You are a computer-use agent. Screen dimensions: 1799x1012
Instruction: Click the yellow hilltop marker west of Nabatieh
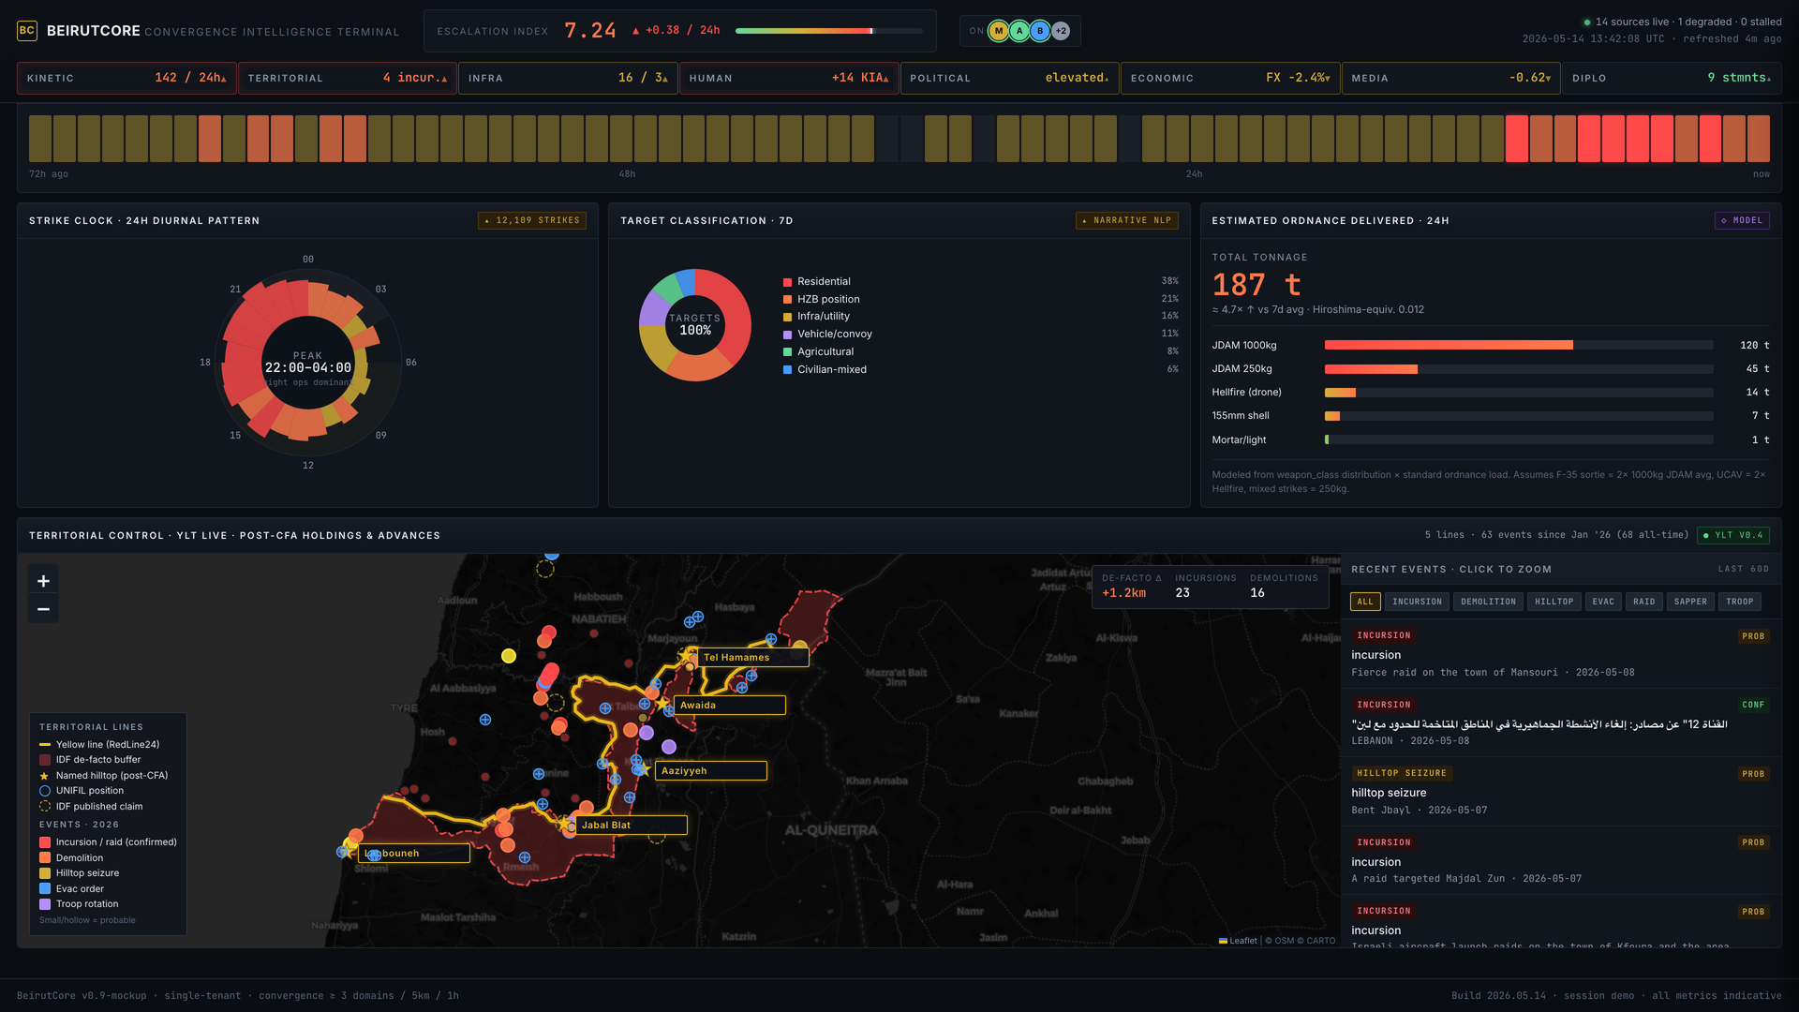point(509,656)
